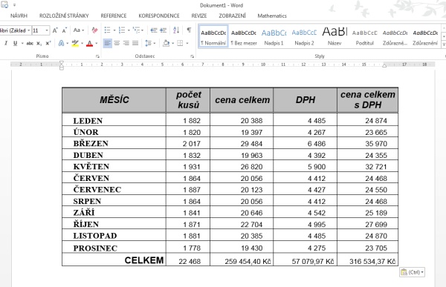Toggle paragraph marks display
Screen dimensions: 446x287
pos(189,30)
